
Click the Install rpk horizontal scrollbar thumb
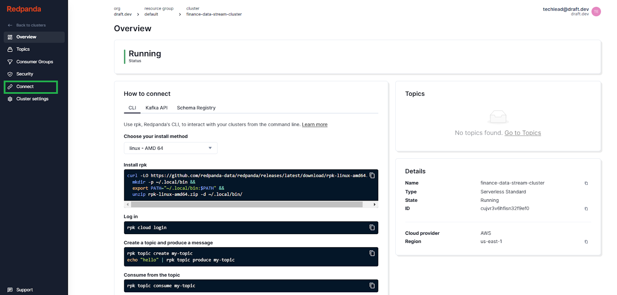[x=247, y=204]
